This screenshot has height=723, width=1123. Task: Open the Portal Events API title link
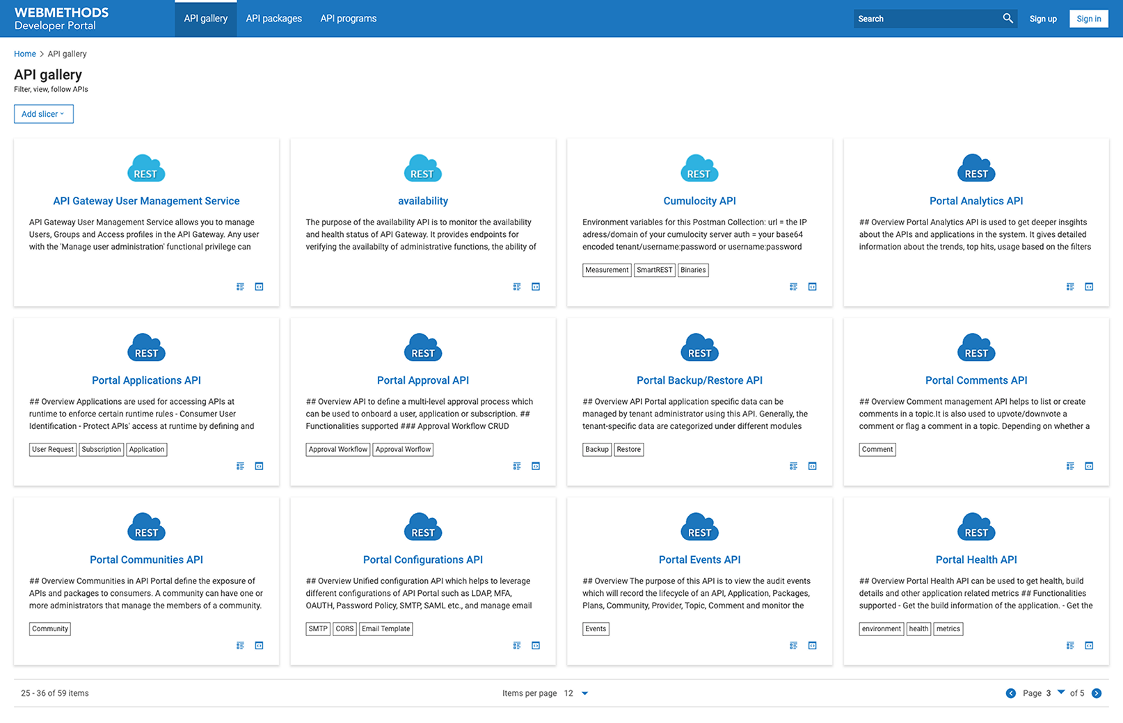[699, 560]
